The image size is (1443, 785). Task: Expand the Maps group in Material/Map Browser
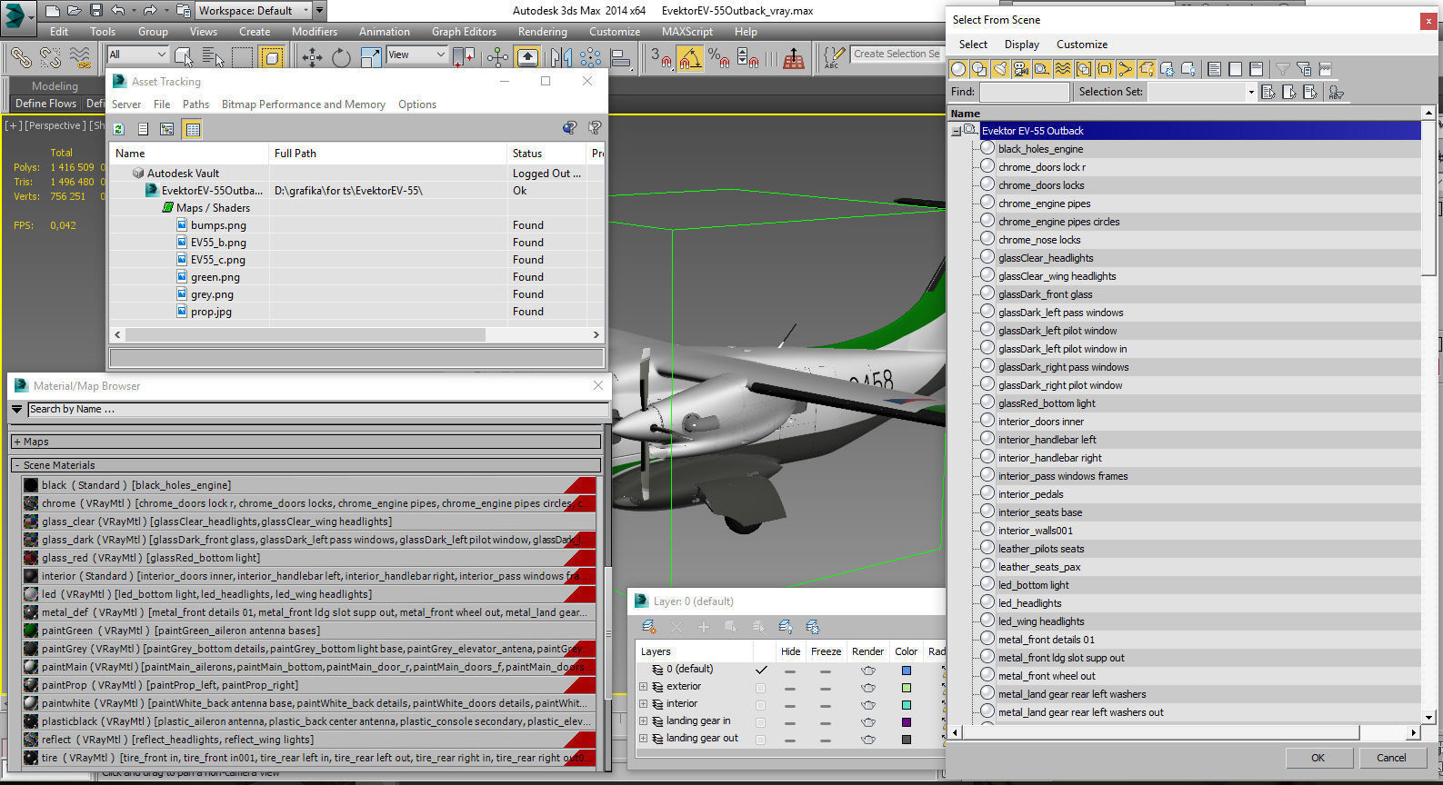(x=17, y=442)
